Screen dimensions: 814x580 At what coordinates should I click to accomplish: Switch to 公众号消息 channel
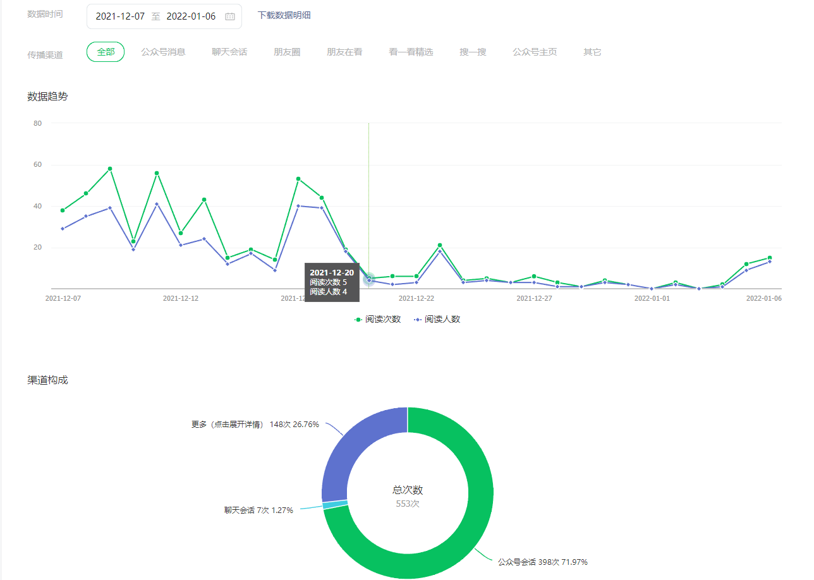163,52
